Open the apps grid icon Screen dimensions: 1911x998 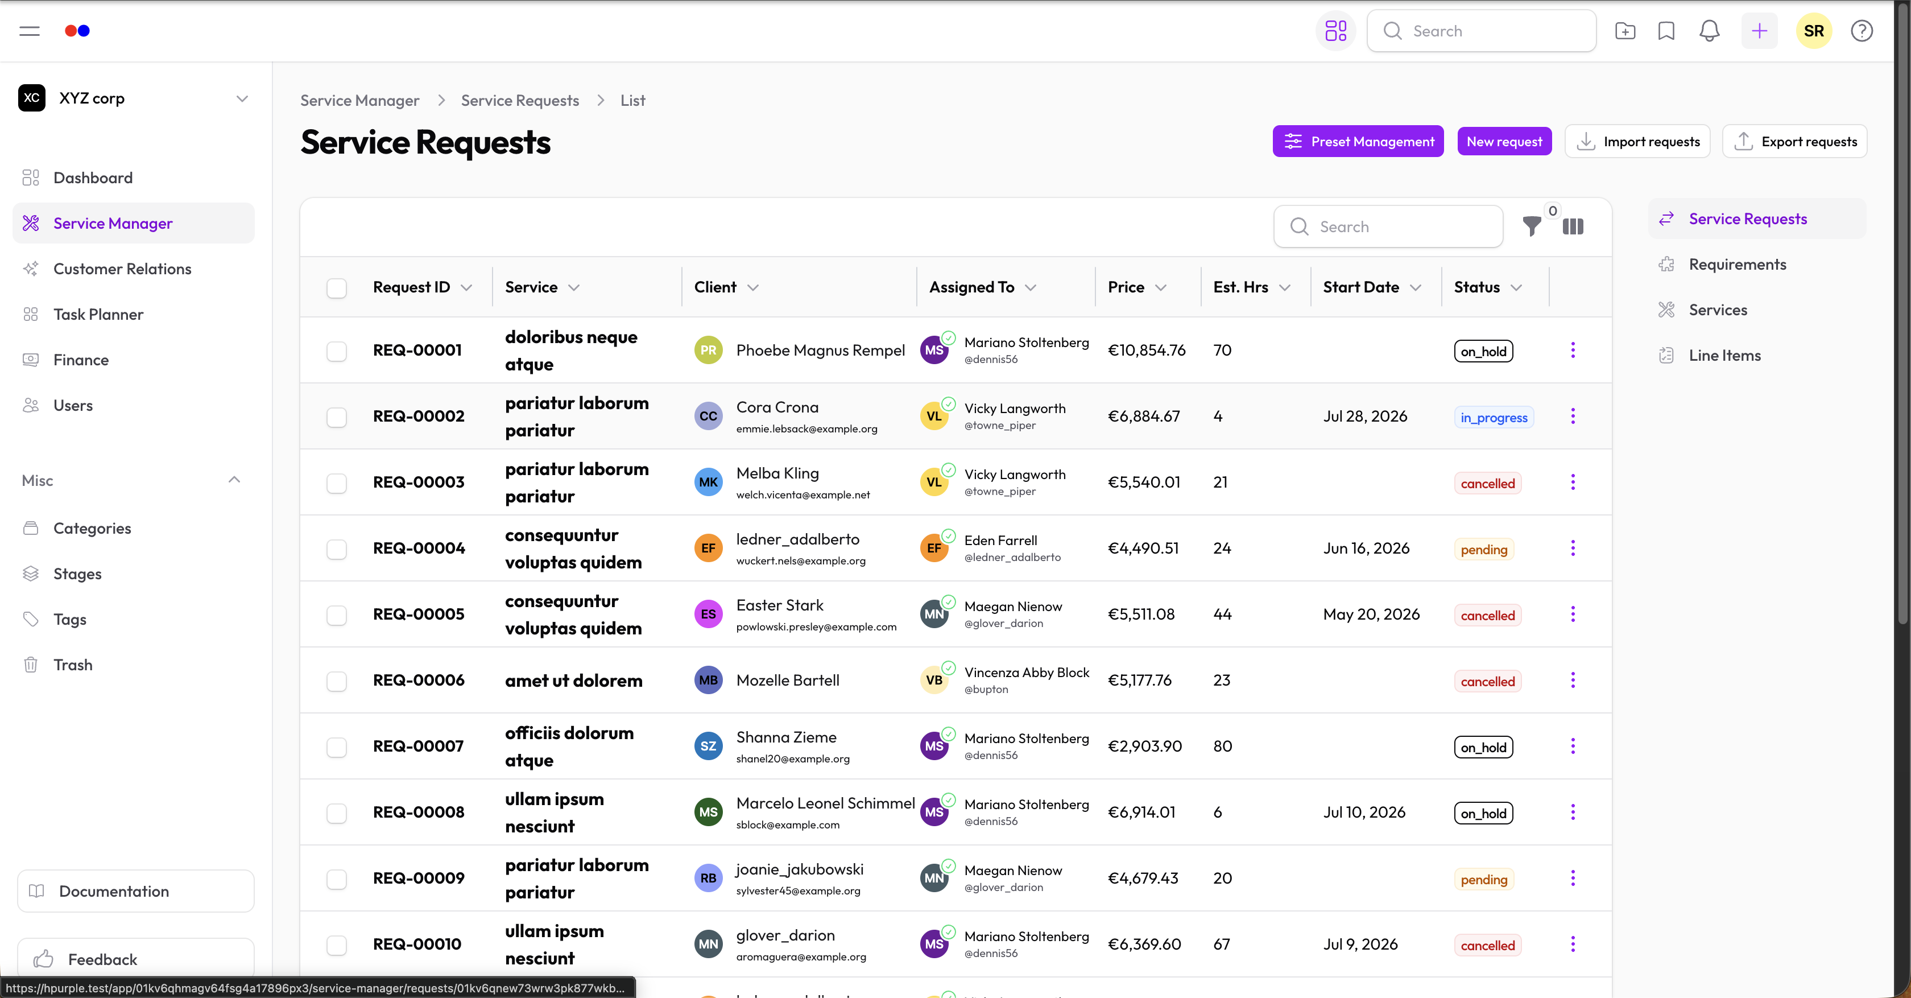1335,30
